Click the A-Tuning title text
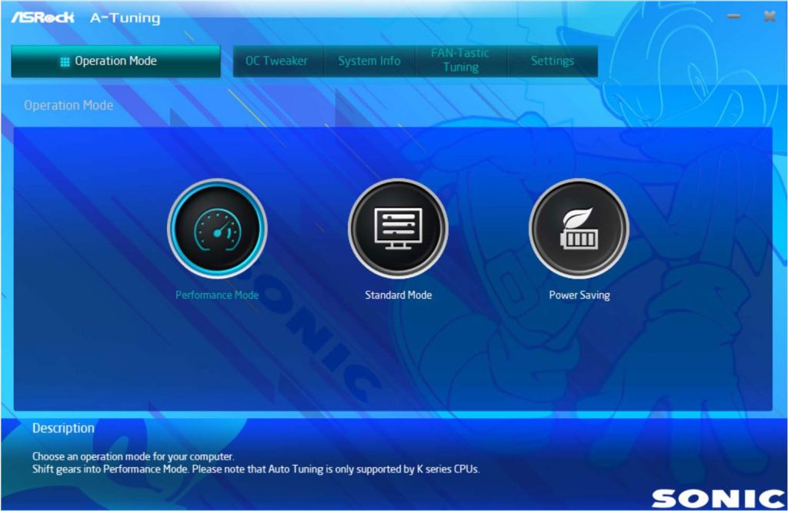Screen dimensions: 788x511 pos(125,18)
